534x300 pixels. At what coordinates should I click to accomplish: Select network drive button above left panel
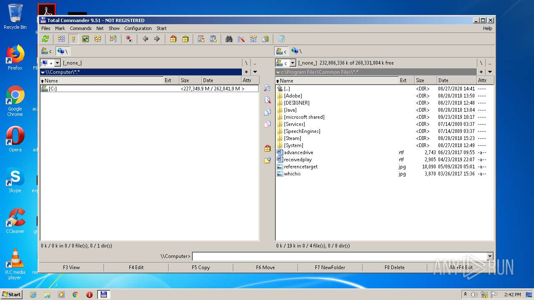pos(63,51)
